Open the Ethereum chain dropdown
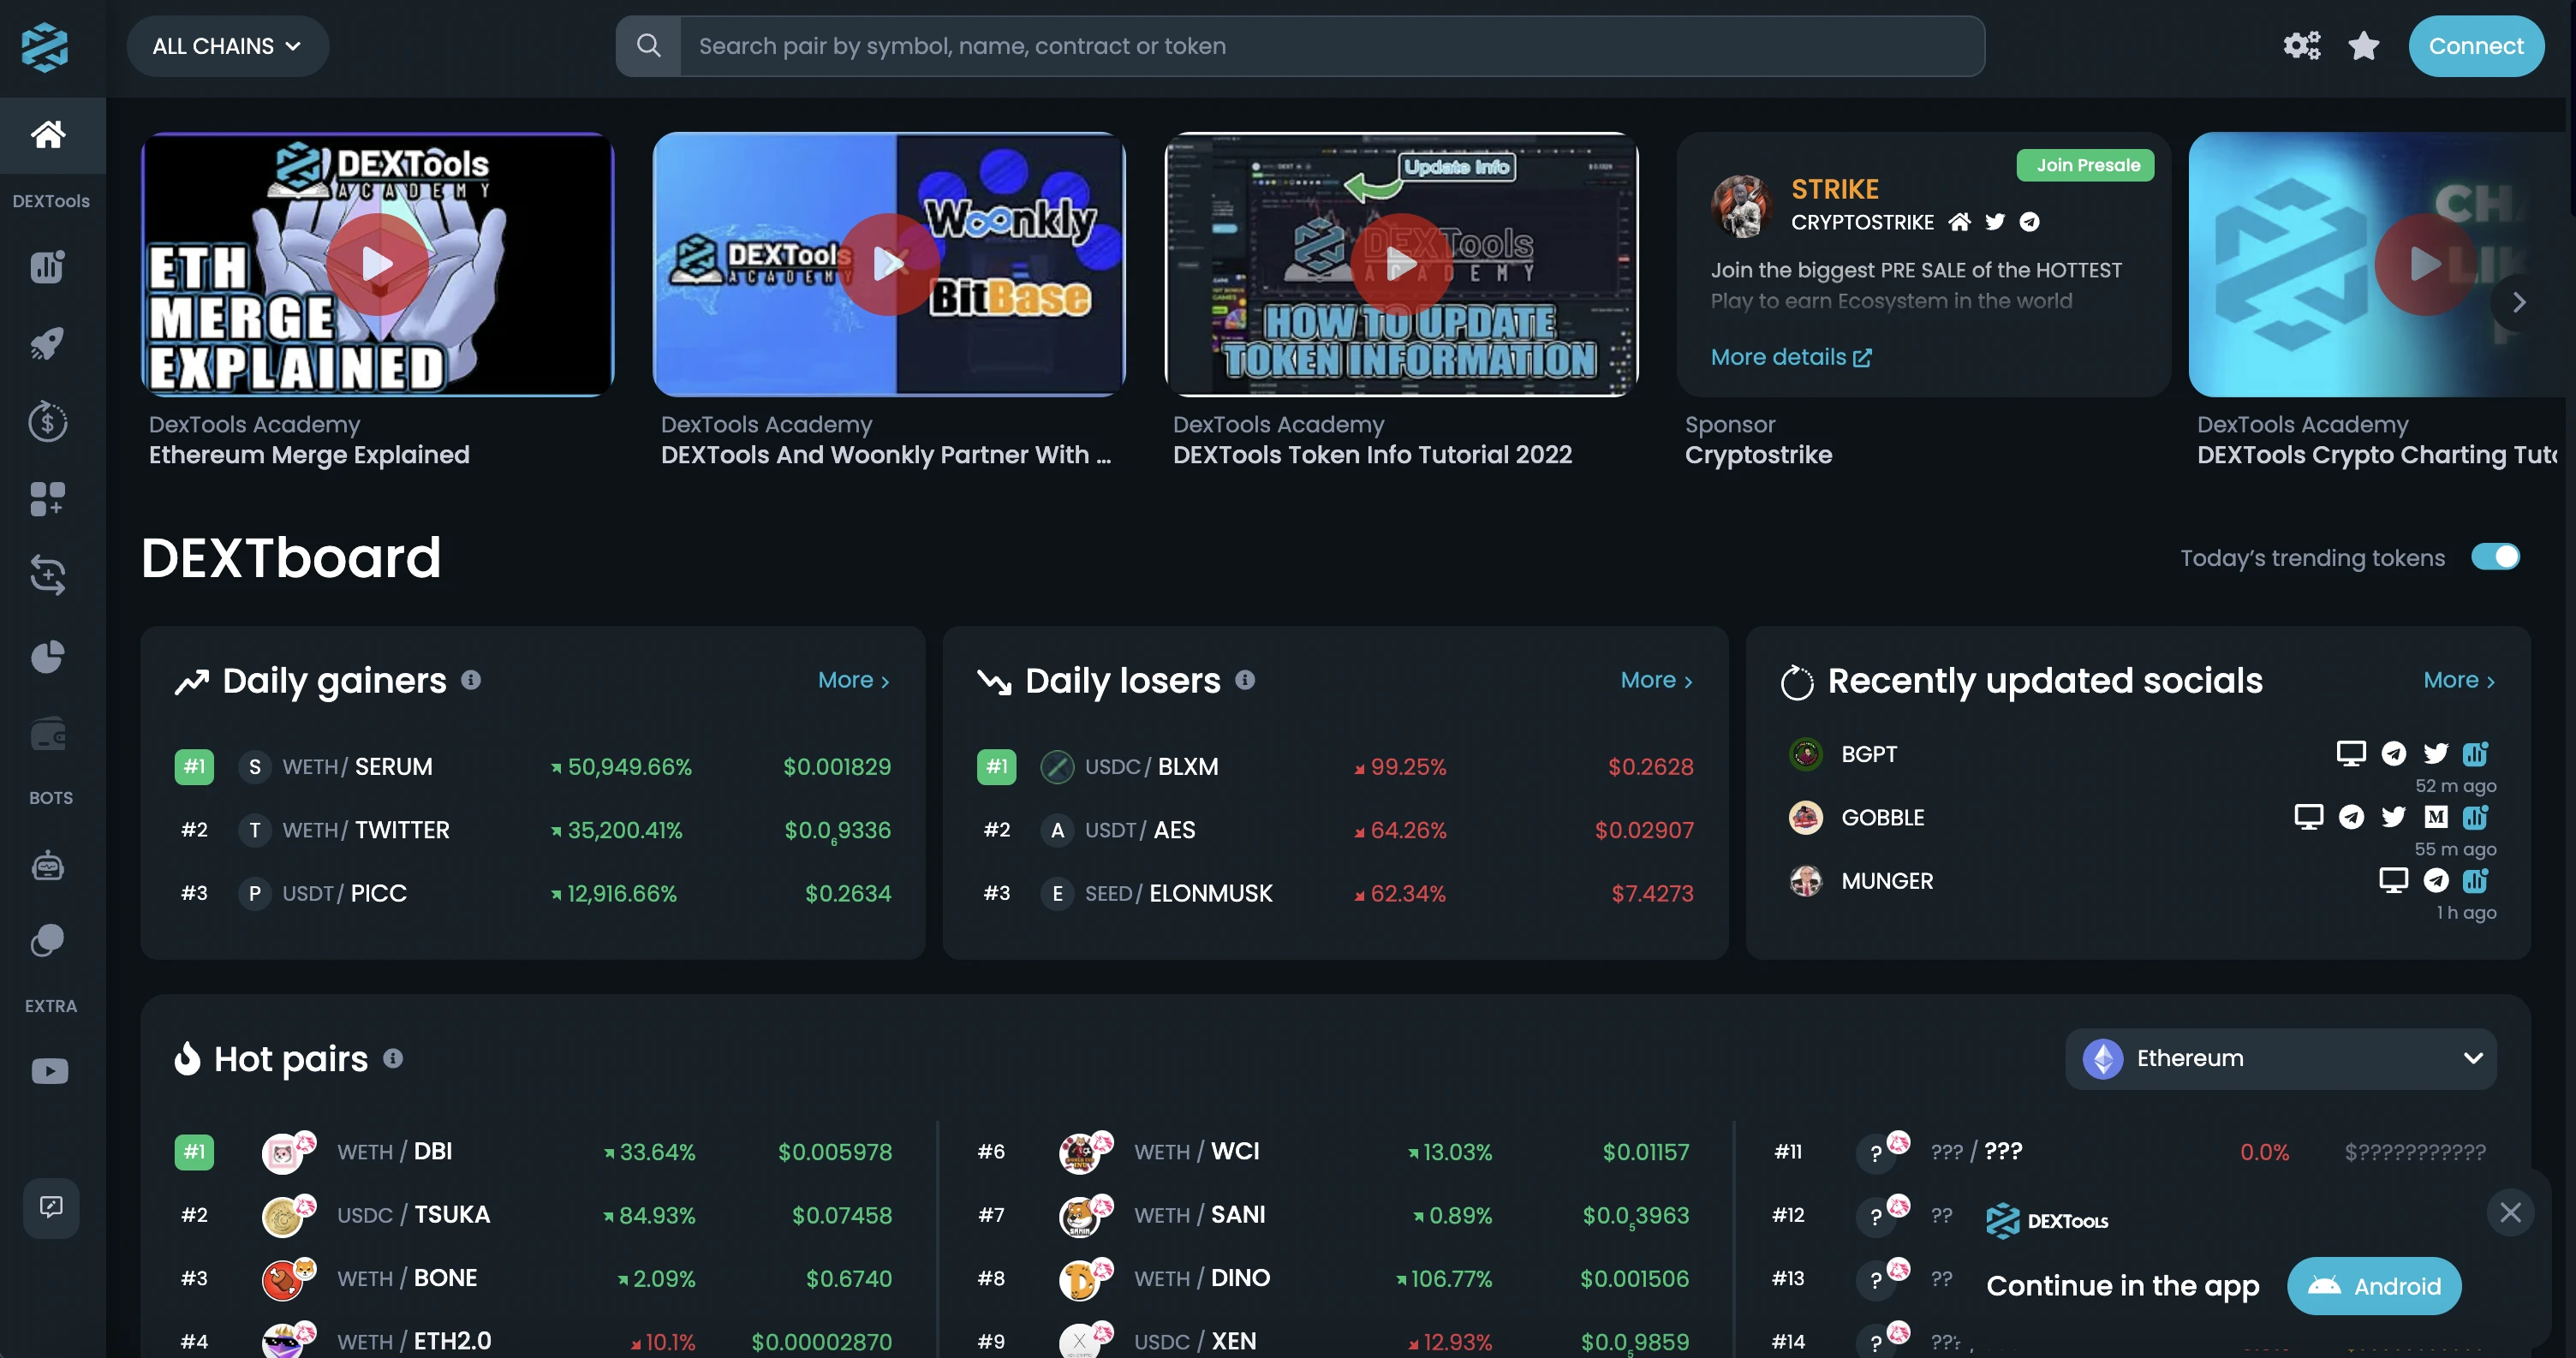This screenshot has height=1358, width=2576. [x=2281, y=1058]
